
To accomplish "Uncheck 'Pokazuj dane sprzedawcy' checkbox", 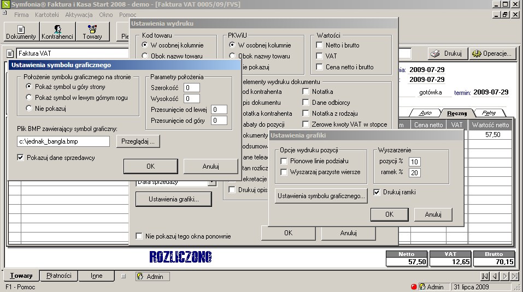I will tap(21, 158).
